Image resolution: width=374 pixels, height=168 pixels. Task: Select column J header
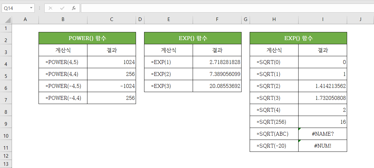pos(360,19)
